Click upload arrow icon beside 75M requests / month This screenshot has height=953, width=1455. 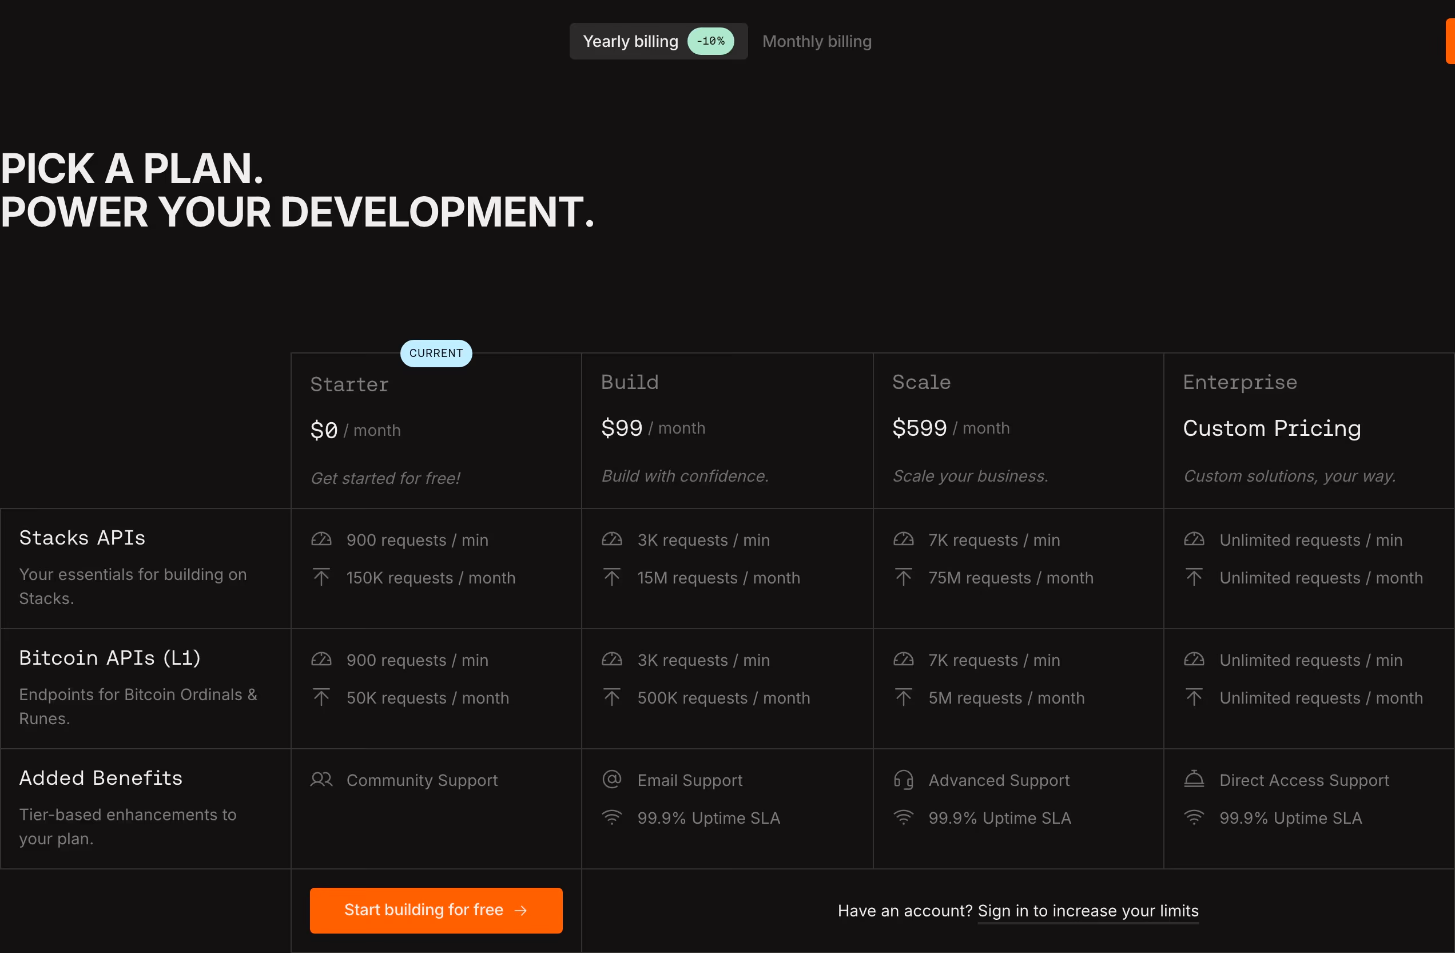(x=903, y=577)
